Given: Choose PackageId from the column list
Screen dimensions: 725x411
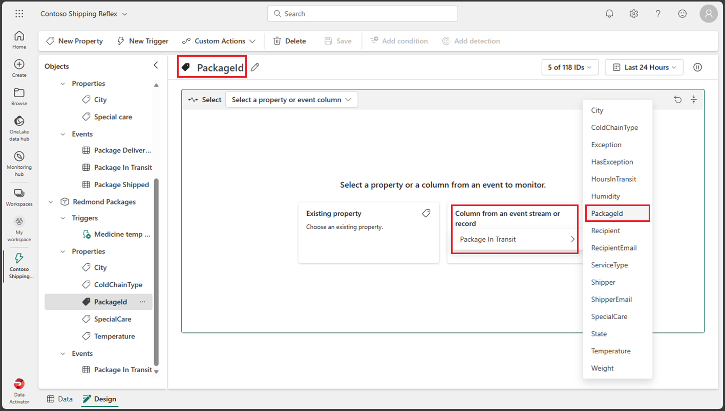Looking at the screenshot, I should point(617,213).
